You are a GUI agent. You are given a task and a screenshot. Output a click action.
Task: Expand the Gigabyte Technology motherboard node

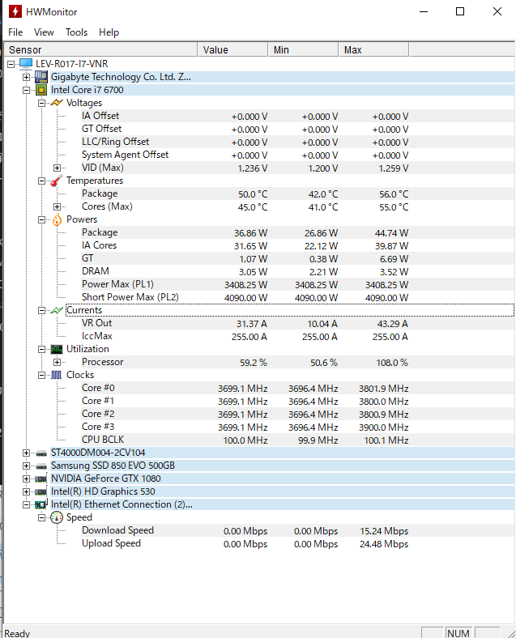[x=27, y=77]
